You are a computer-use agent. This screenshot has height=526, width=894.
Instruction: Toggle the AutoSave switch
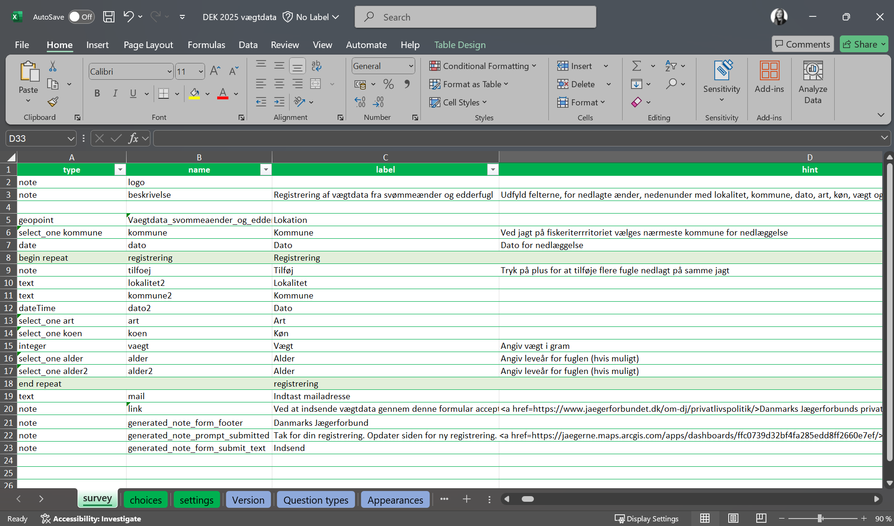coord(81,17)
